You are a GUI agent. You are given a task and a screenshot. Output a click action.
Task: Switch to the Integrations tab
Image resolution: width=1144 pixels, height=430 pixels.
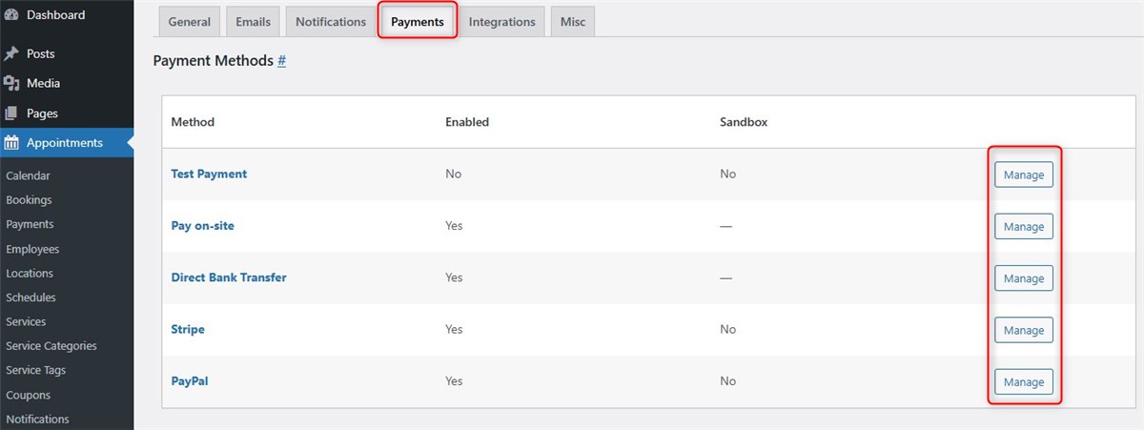click(x=502, y=22)
